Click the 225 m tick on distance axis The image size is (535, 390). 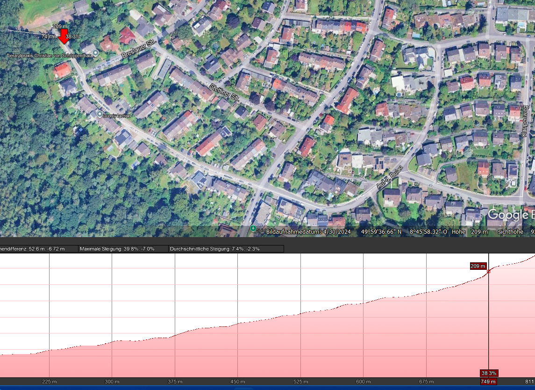point(49,382)
